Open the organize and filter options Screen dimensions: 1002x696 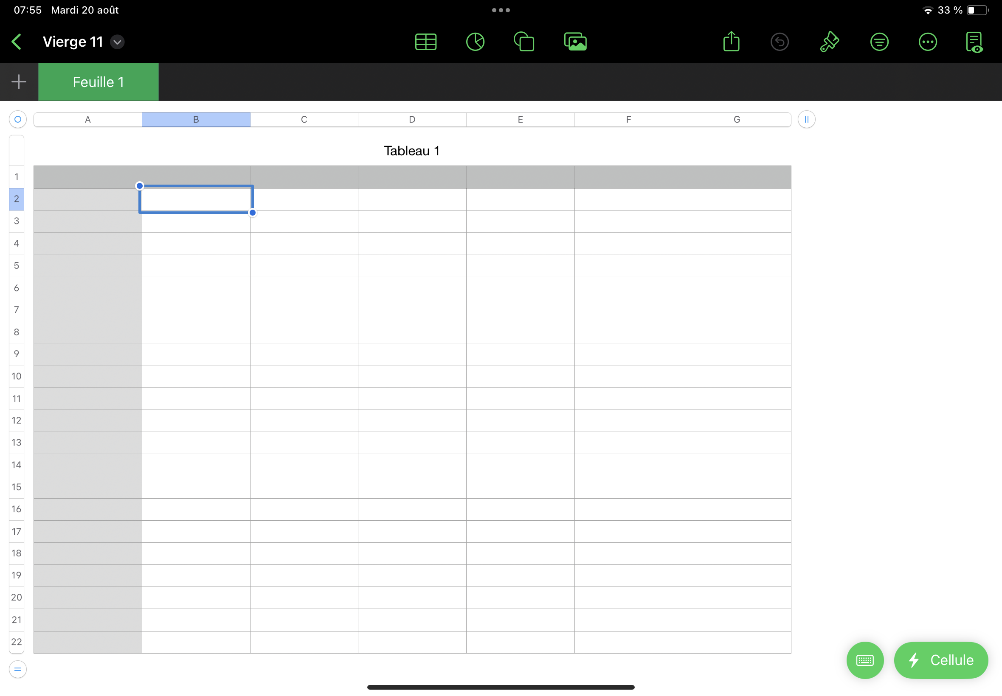tap(879, 42)
